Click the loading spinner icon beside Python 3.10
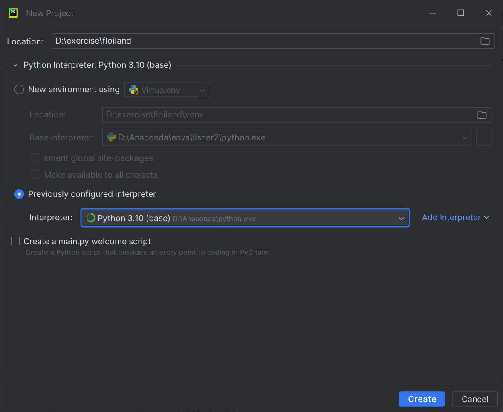Image resolution: width=503 pixels, height=412 pixels. [x=91, y=218]
